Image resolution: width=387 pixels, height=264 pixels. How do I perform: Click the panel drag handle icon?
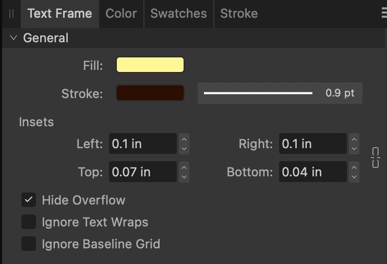(11, 14)
